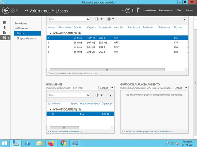This screenshot has height=147, width=197.
Task: Select File and Storage Services sidebar icon
Action: (x=5, y=38)
